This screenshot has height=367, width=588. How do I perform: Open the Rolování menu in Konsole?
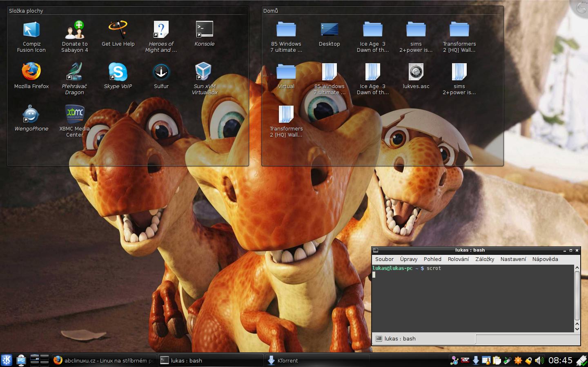click(458, 259)
